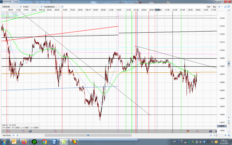The width and height of the screenshot is (232, 145).
Task: Click the New Zealand flag event near 20:00
Action: point(30,131)
